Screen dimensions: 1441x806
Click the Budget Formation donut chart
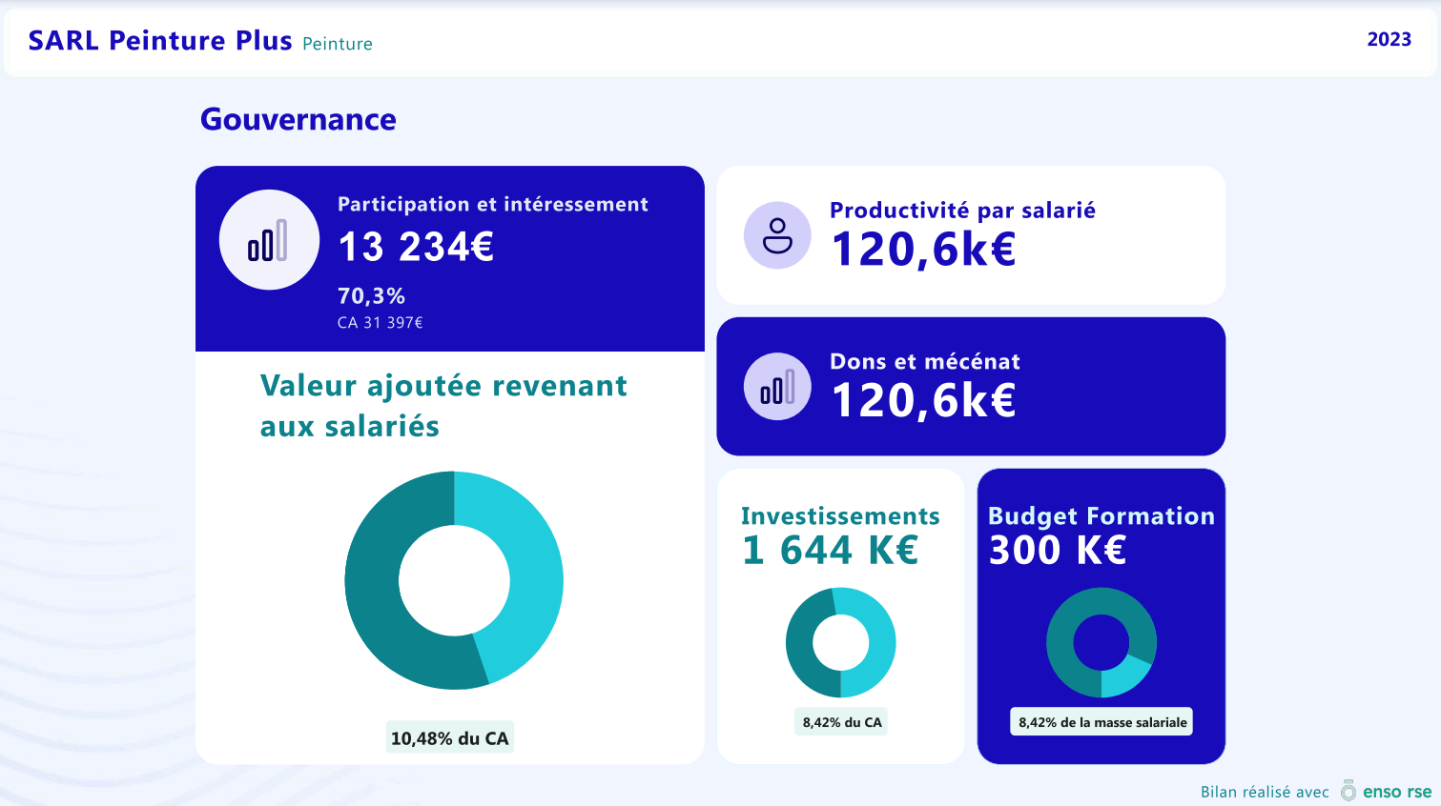(x=1101, y=642)
